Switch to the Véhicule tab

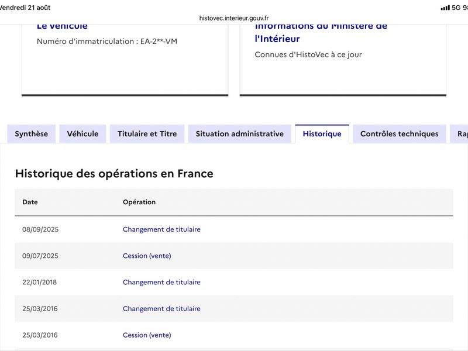pyautogui.click(x=82, y=134)
